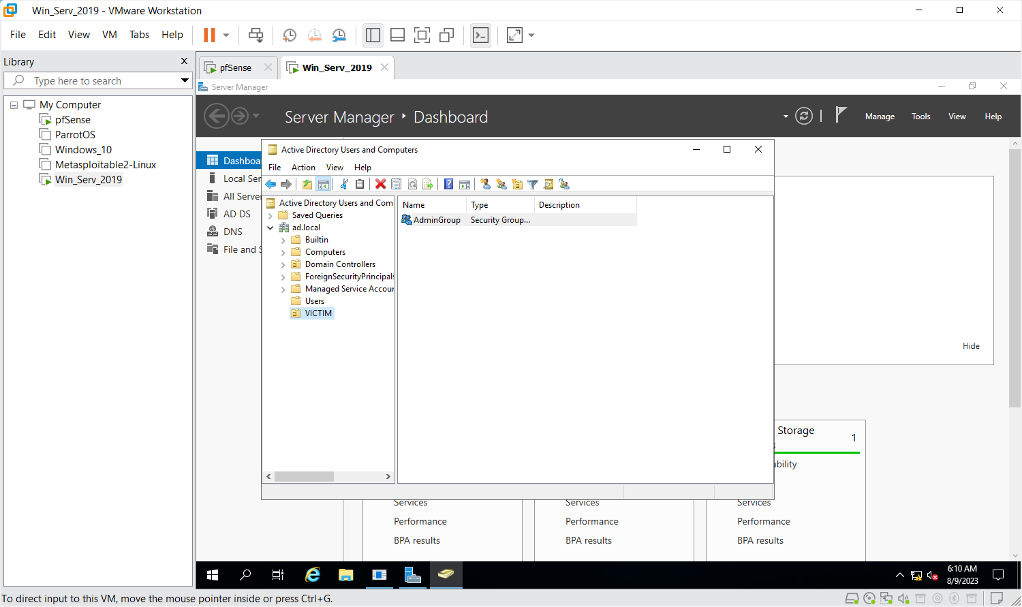Screen dimensions: 1022x607
Task: Expand the Managed Service Accounts node
Action: tap(283, 289)
